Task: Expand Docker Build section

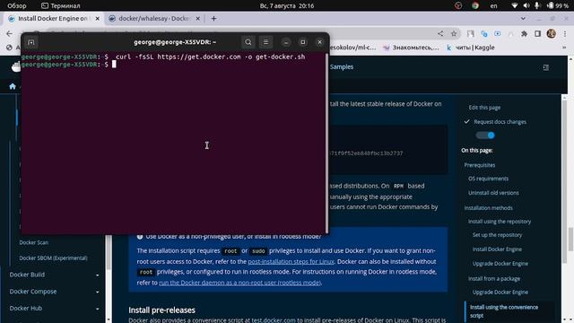Action: tap(54, 275)
